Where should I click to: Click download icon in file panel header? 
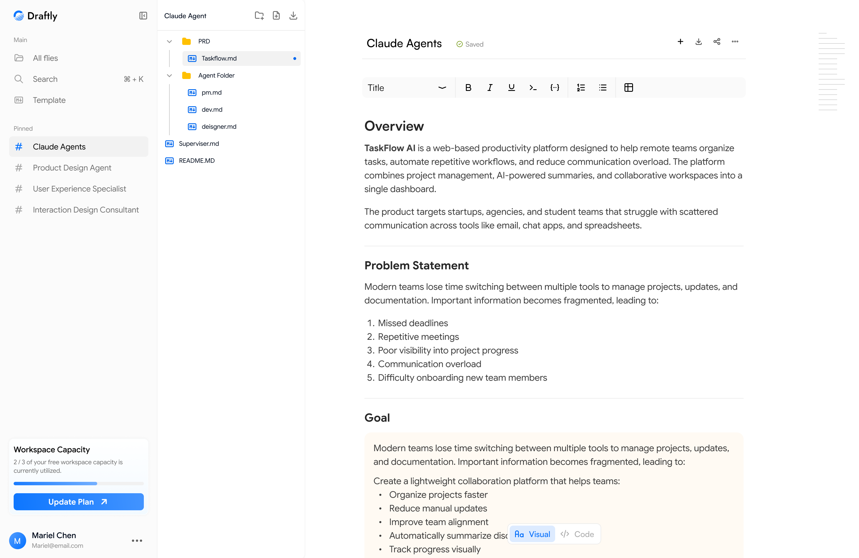tap(293, 16)
